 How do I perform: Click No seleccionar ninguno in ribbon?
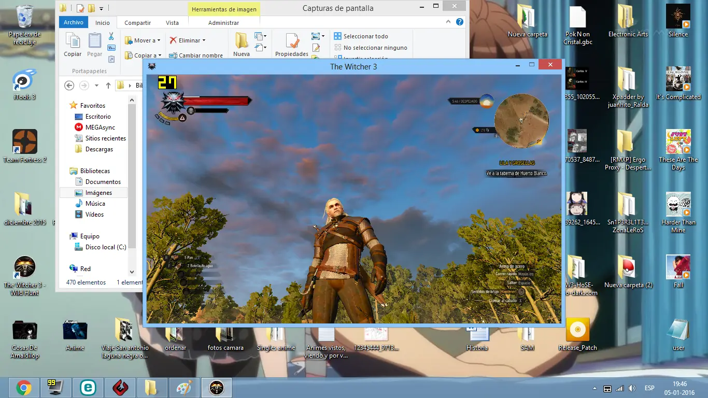[x=371, y=48]
